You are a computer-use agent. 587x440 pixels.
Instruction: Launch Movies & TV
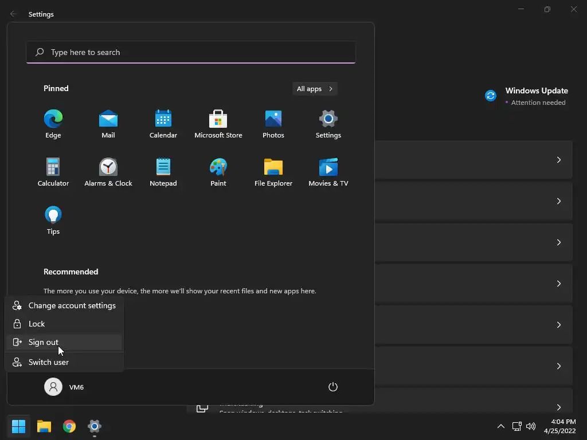tap(328, 172)
